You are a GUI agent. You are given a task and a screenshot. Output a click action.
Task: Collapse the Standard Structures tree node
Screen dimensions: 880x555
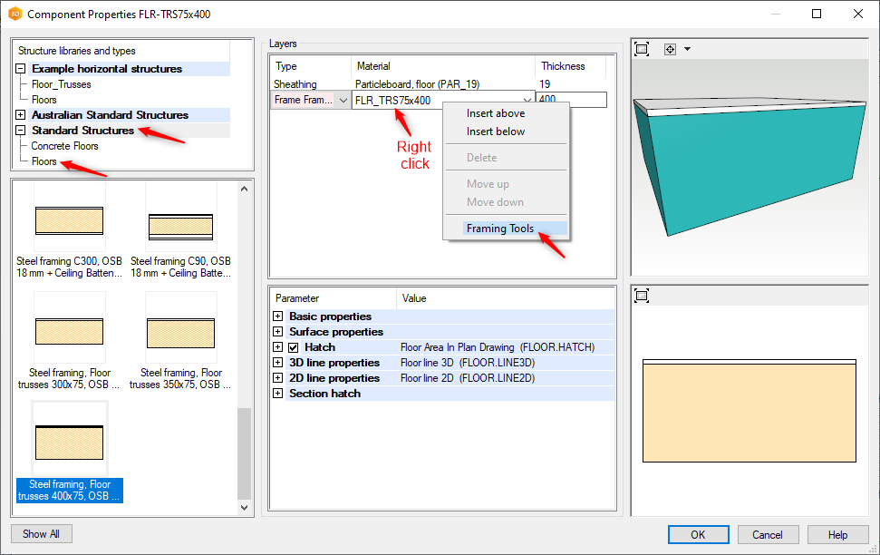(21, 131)
